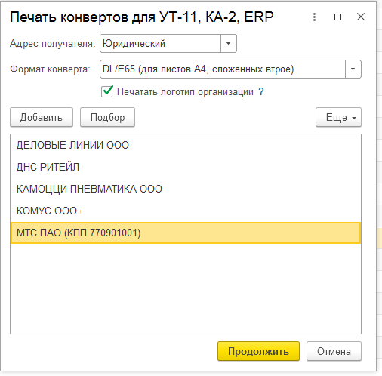Click the DL/E65 envelope format field
Viewport: 382px width, 376px height.
[223, 69]
